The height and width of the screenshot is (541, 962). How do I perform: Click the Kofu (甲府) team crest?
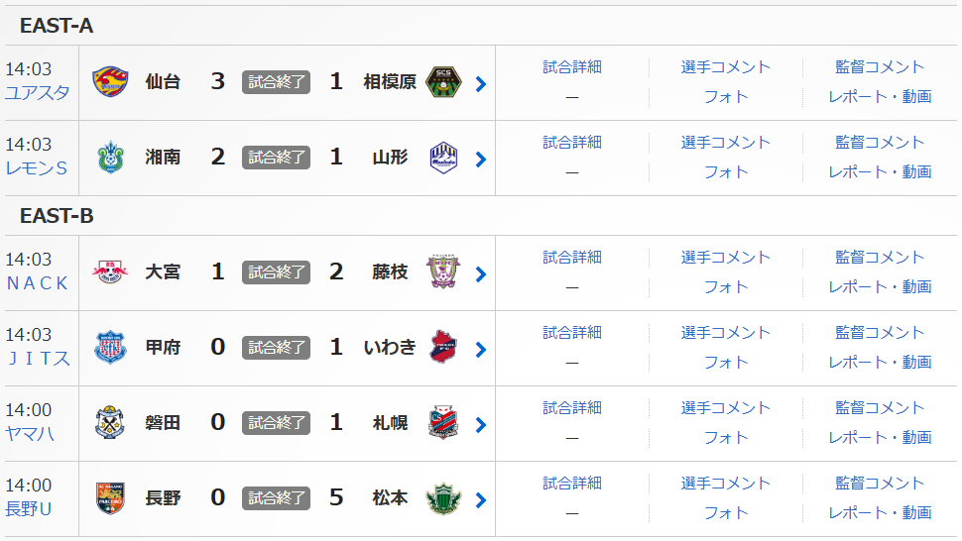(110, 348)
